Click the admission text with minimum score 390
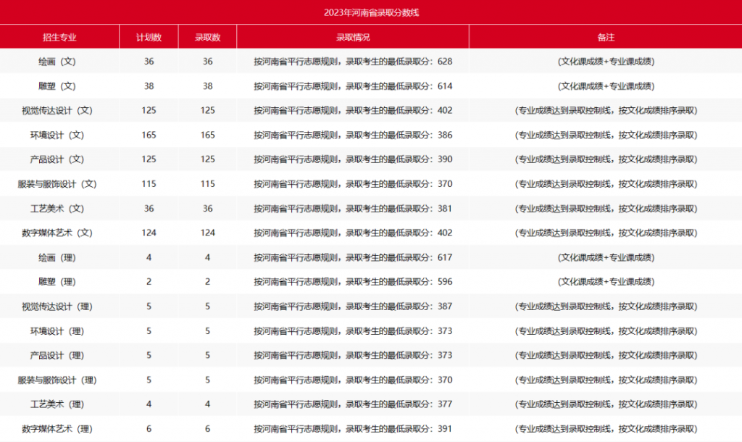The width and height of the screenshot is (742, 442). [x=353, y=159]
